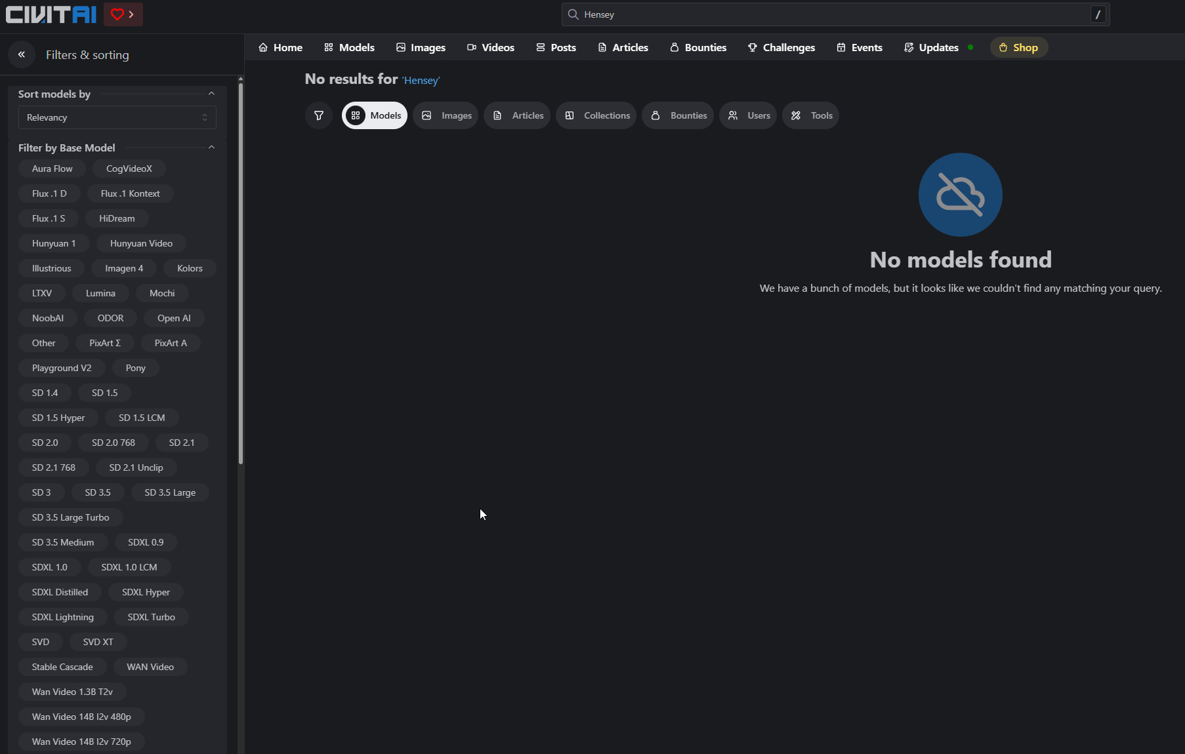Toggle the Flux .1 Kontext filter chip
The image size is (1185, 754).
point(130,193)
